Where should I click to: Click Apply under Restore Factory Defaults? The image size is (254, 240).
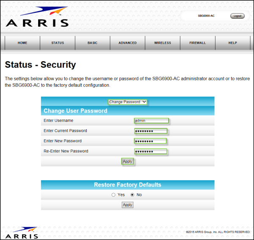coord(127,205)
